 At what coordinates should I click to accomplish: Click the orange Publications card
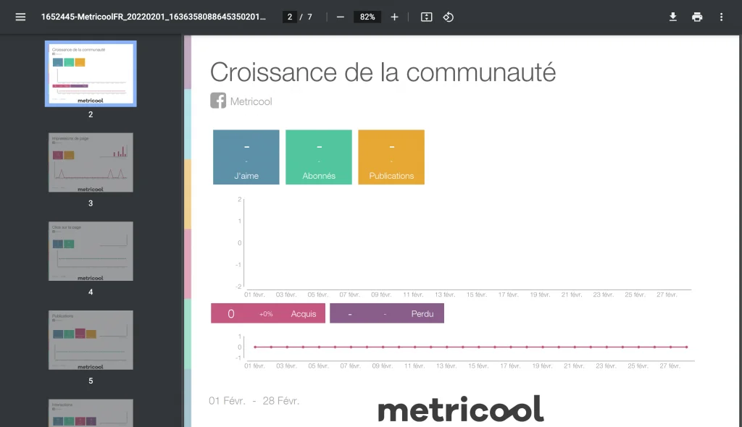tap(391, 157)
